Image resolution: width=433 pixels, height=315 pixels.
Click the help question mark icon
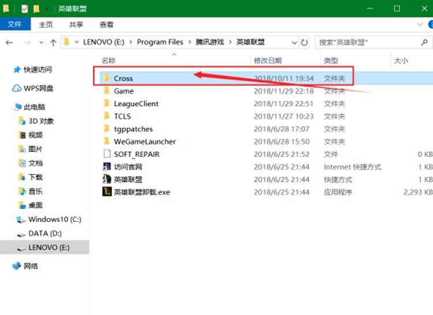point(431,24)
